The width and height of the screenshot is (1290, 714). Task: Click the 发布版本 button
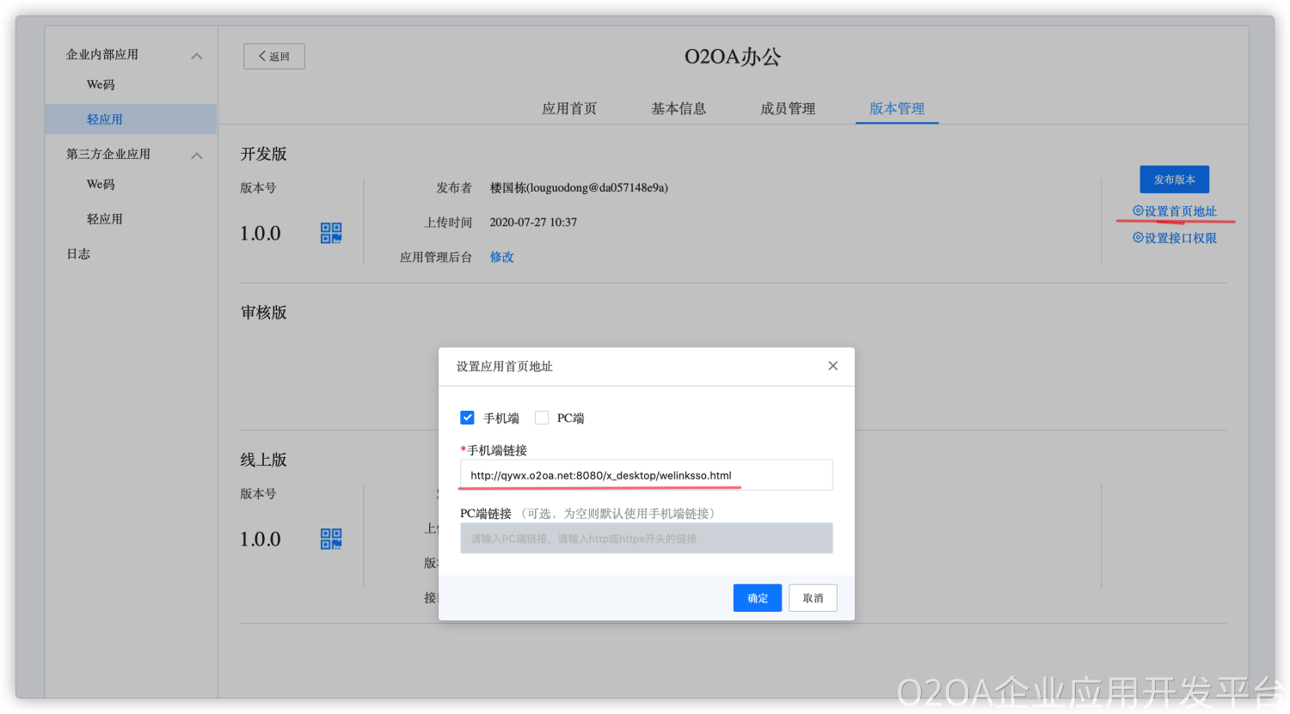(x=1174, y=180)
